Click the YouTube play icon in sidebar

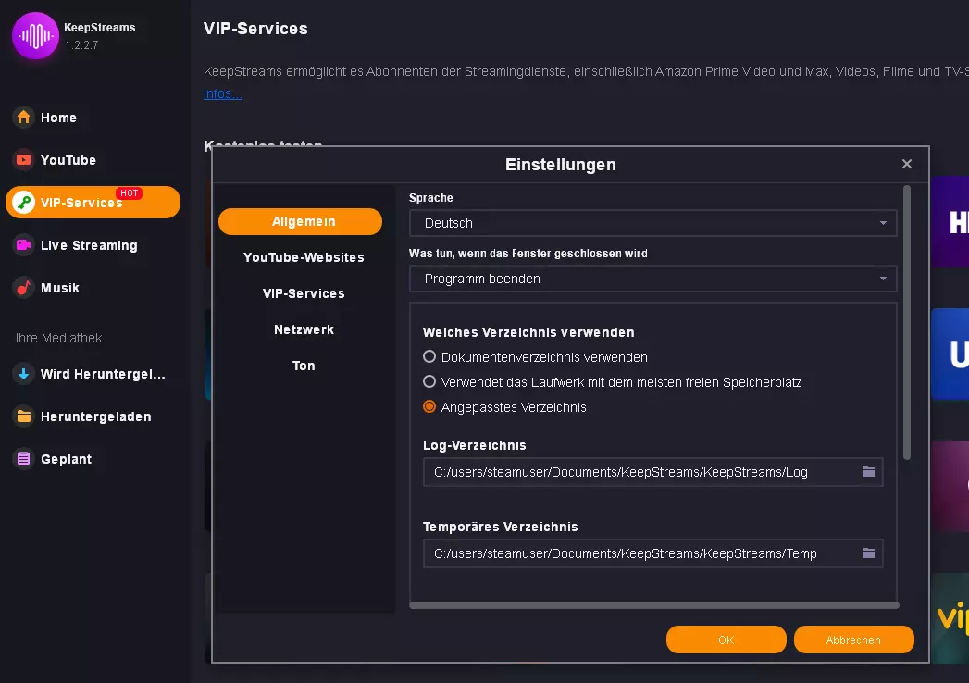click(23, 159)
